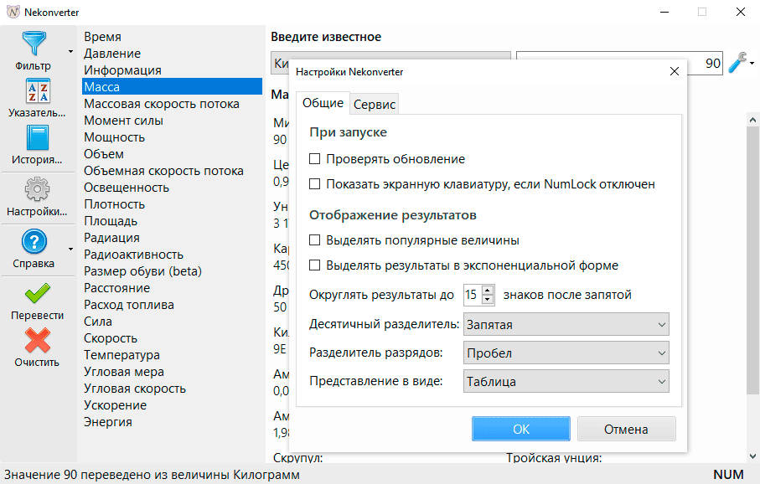This screenshot has height=484, width=760.
Task: Select Радиоактивность in the category list
Action: (133, 255)
